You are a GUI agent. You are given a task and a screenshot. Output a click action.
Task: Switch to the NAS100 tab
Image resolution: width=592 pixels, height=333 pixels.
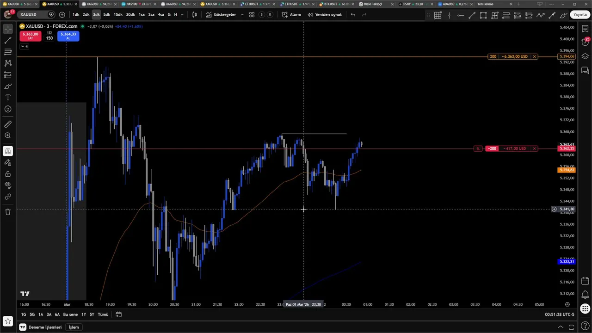139,4
